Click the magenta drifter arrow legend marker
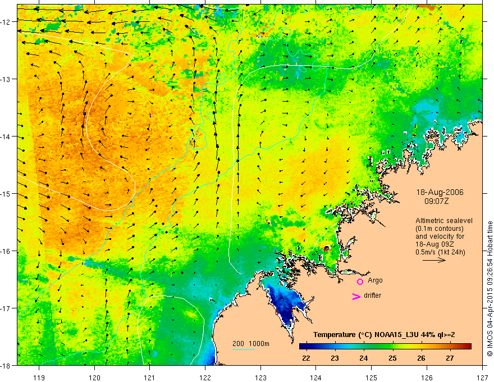This screenshot has height=382, width=494. point(356,296)
